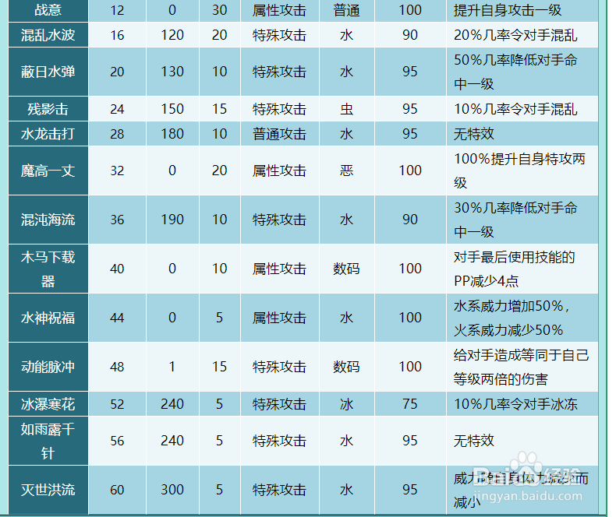
Task: Select 普通 type in 战意 row
Action: pyautogui.click(x=346, y=10)
